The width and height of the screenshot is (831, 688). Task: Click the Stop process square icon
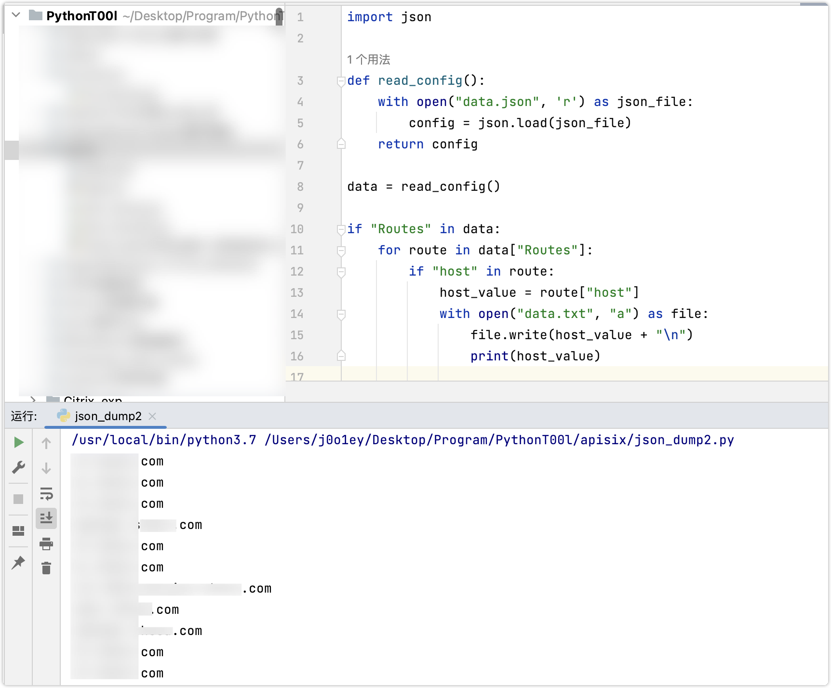(18, 499)
